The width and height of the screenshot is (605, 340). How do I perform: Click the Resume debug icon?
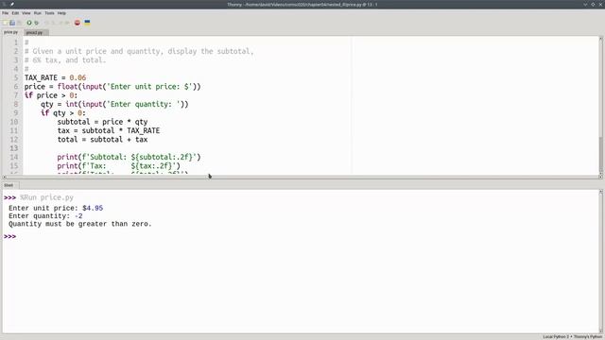click(x=67, y=23)
